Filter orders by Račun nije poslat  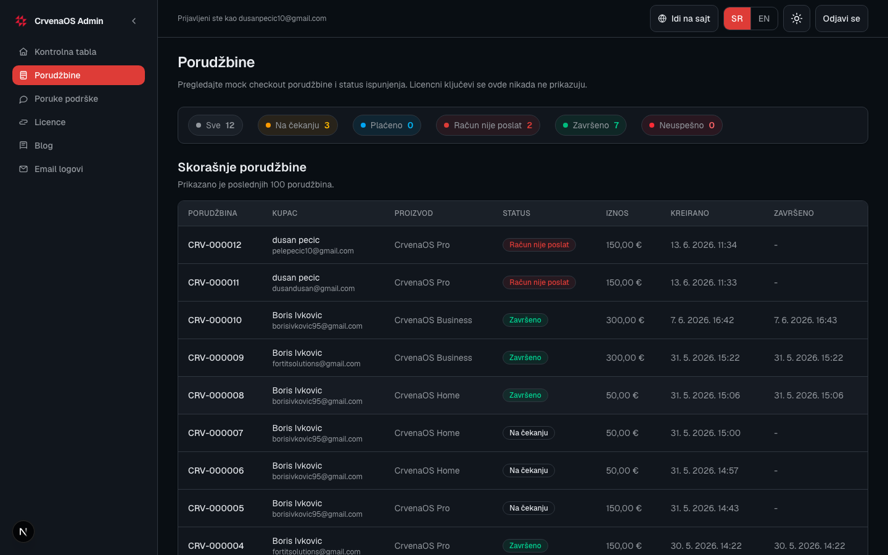coord(488,125)
